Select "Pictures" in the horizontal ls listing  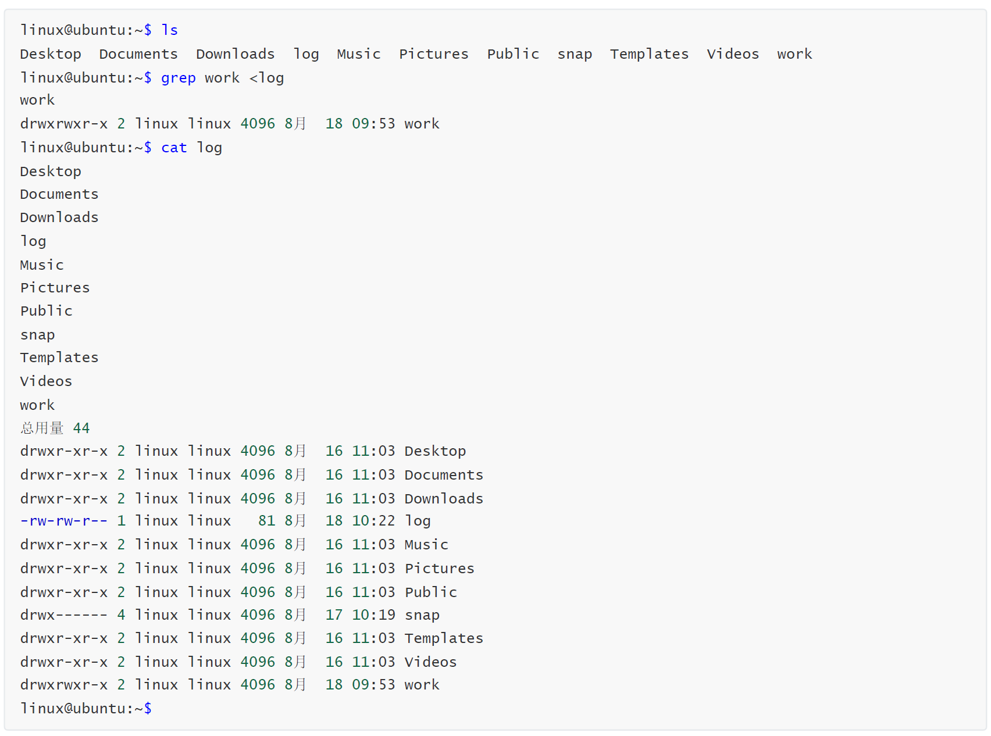[x=434, y=54]
